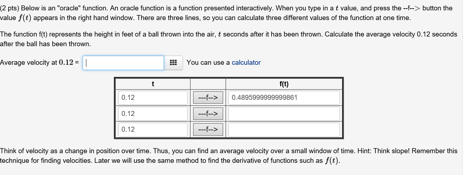Screen dimensions: 465x175
Task: Click the "t" column header
Action: pyautogui.click(x=153, y=84)
